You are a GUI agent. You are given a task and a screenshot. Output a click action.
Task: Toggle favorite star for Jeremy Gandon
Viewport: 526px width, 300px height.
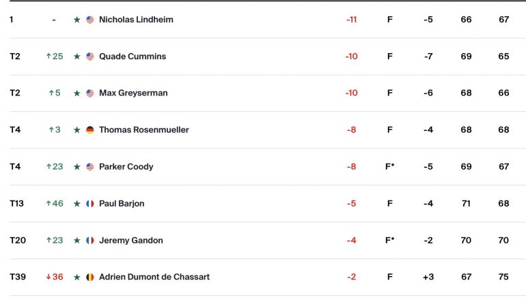tap(77, 241)
